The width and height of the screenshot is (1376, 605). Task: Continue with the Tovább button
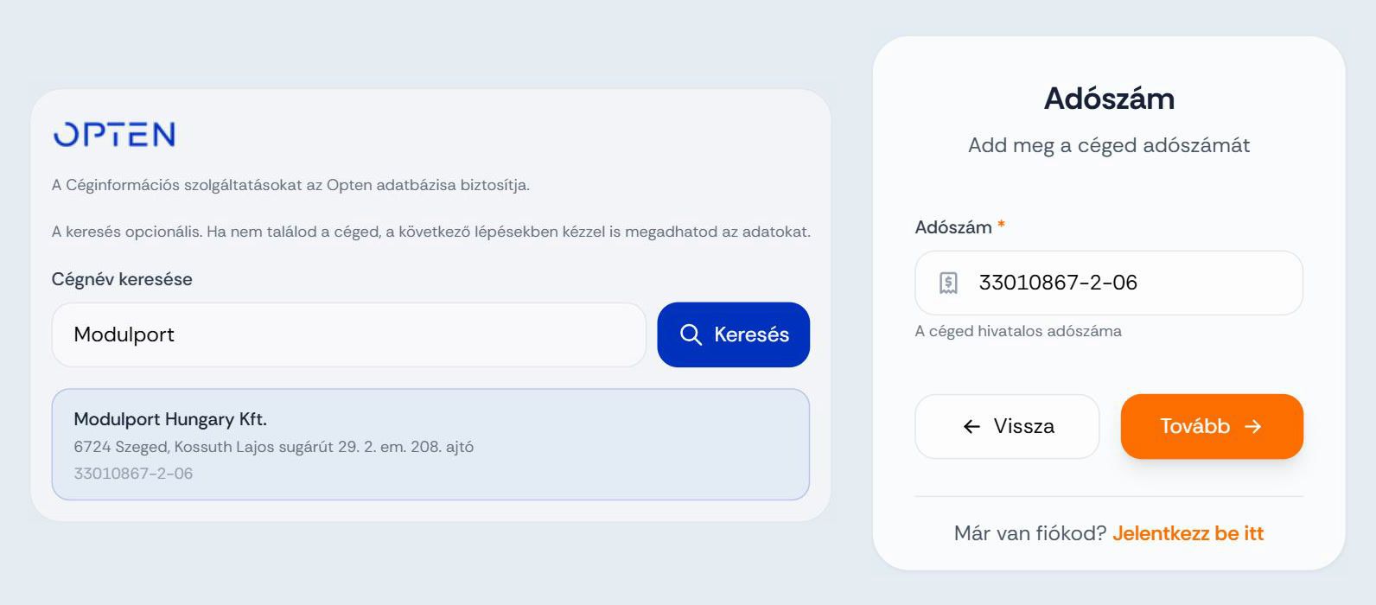1212,426
